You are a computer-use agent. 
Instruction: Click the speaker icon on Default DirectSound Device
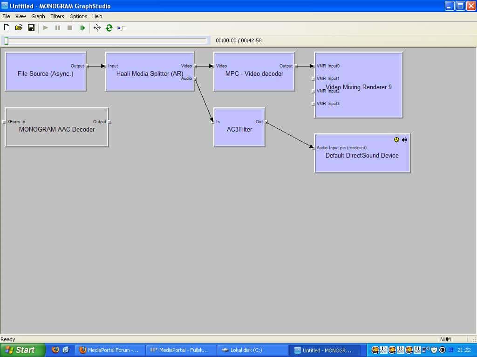point(404,139)
